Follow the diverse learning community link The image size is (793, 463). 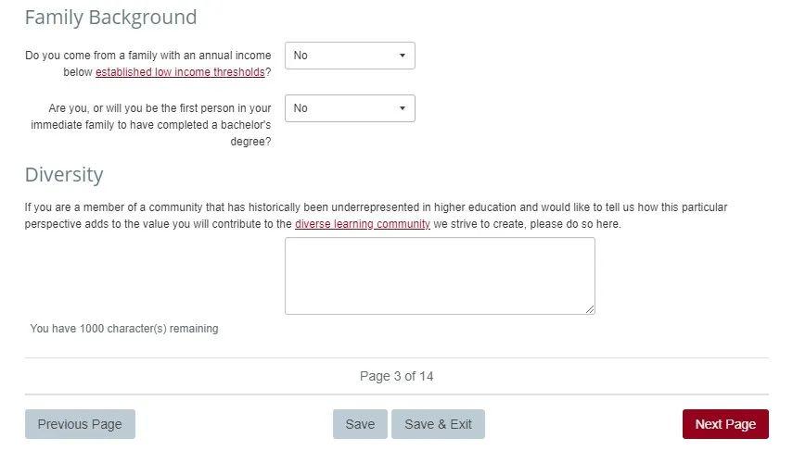(x=362, y=224)
